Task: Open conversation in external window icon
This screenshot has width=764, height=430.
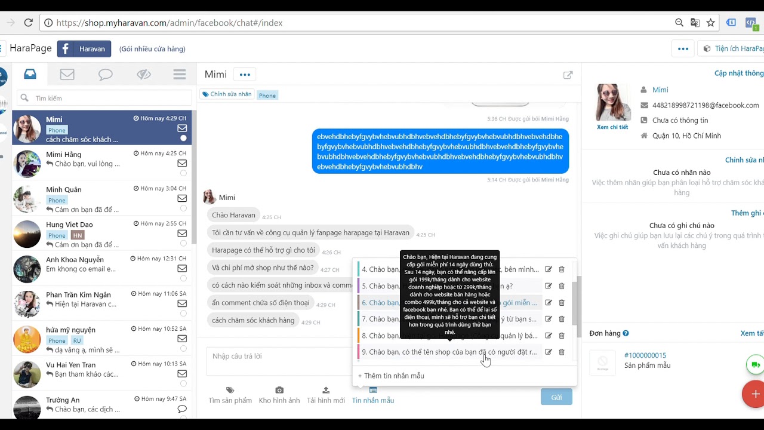Action: [x=568, y=75]
